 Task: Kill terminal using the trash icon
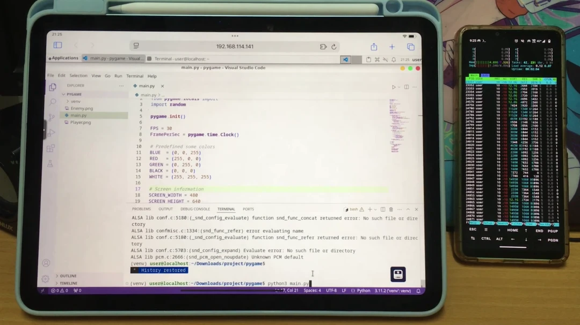point(391,209)
